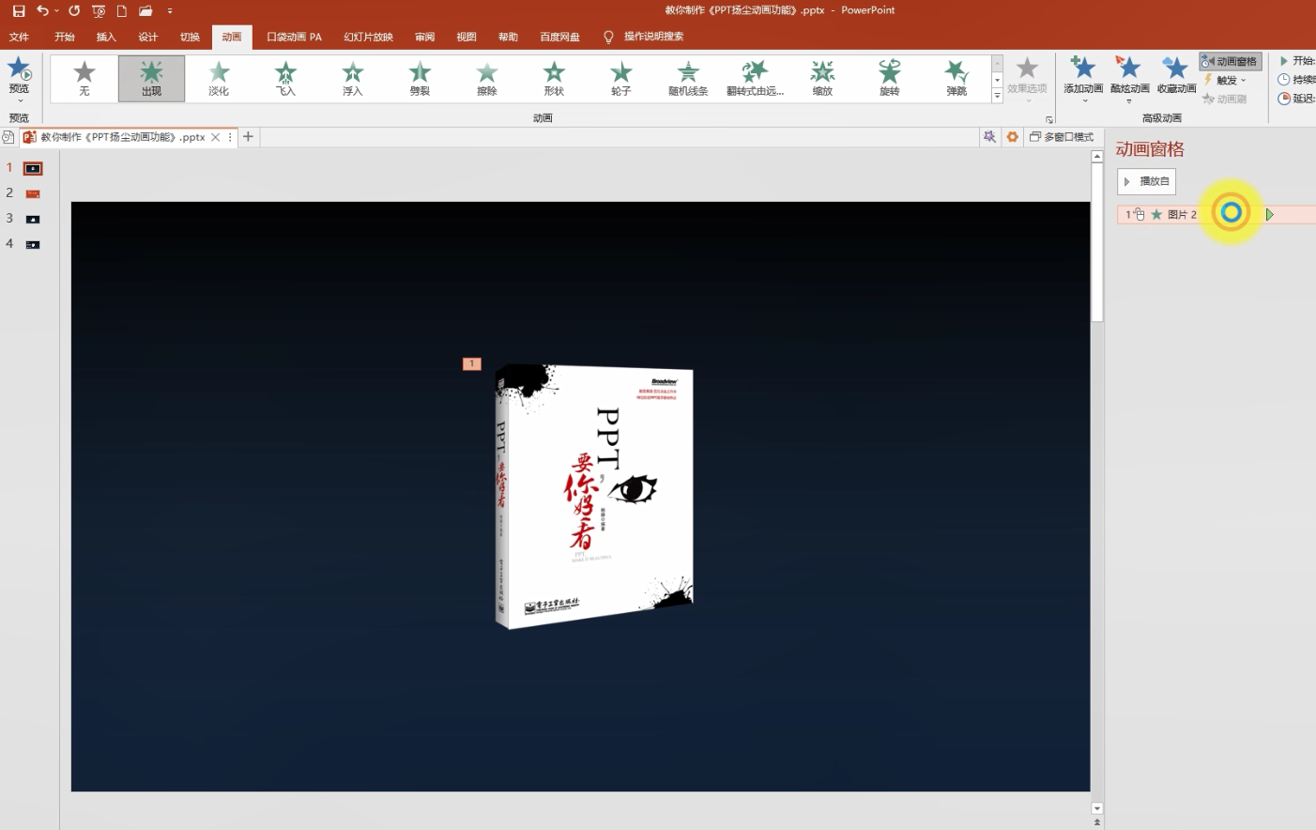Open a file using the folder icon
The height and width of the screenshot is (830, 1316).
145,11
